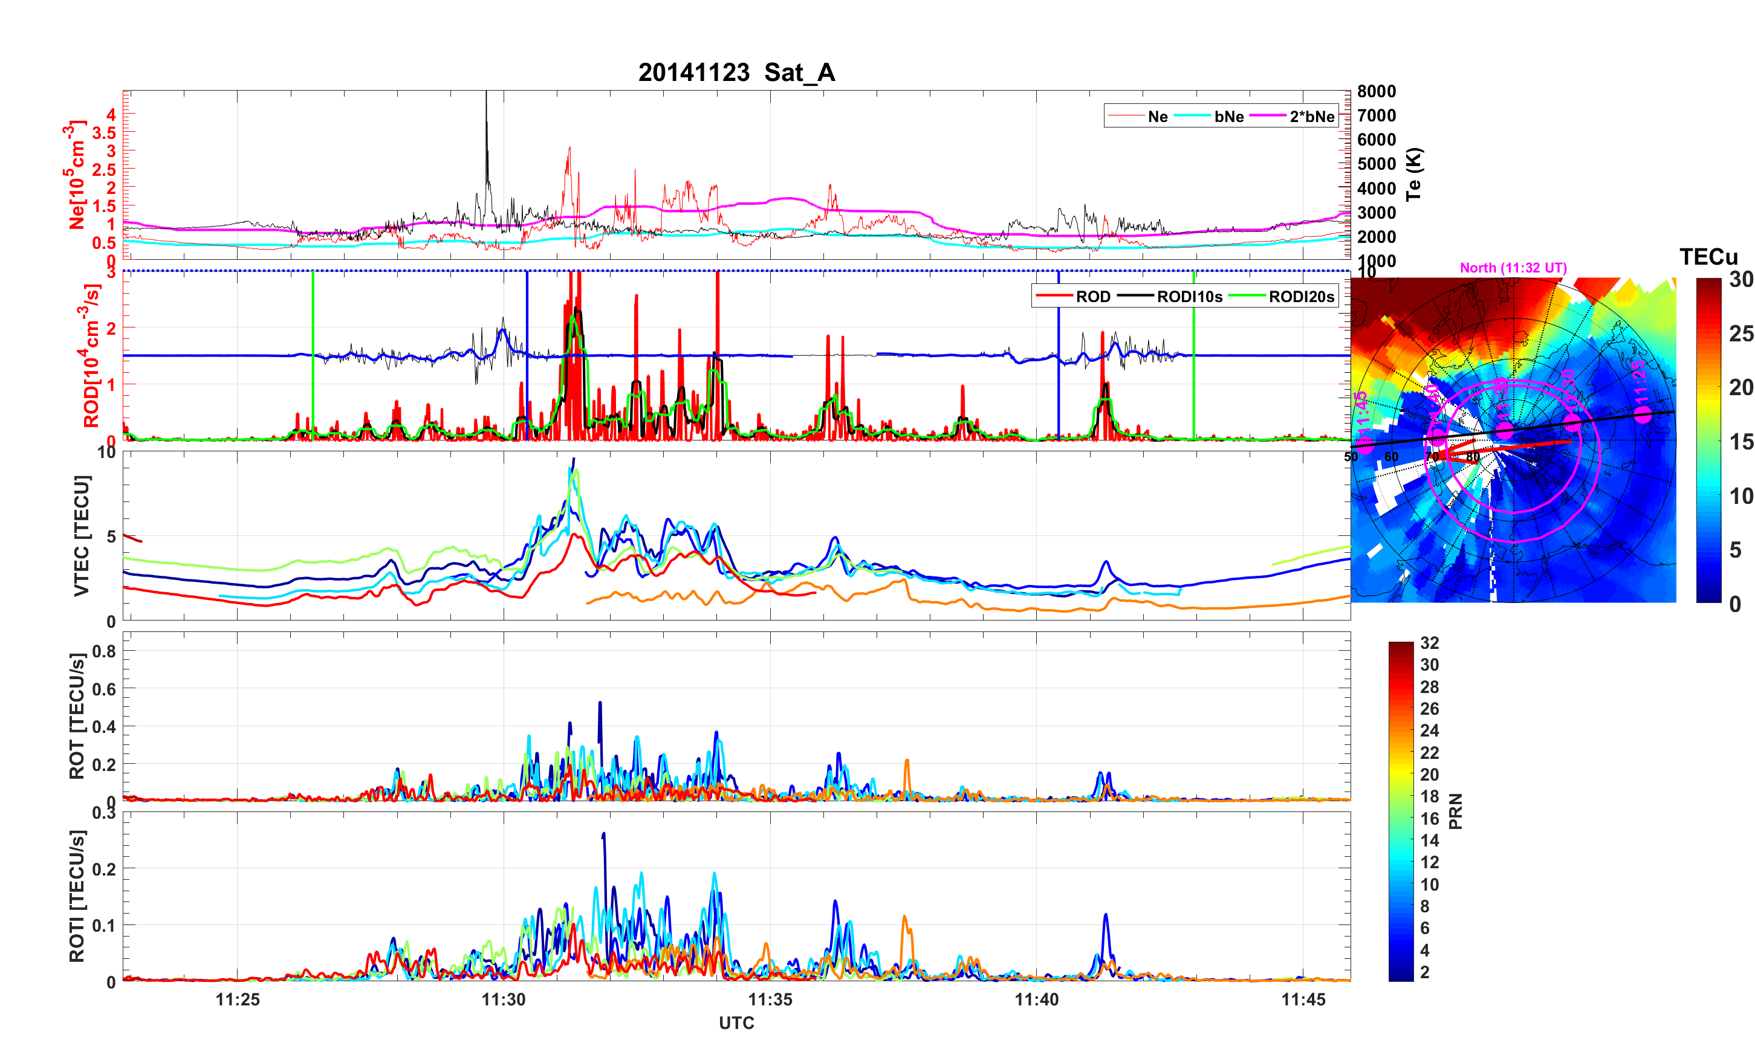
Task: Click the 'Te (K)' right axis label
Action: [x=1414, y=175]
